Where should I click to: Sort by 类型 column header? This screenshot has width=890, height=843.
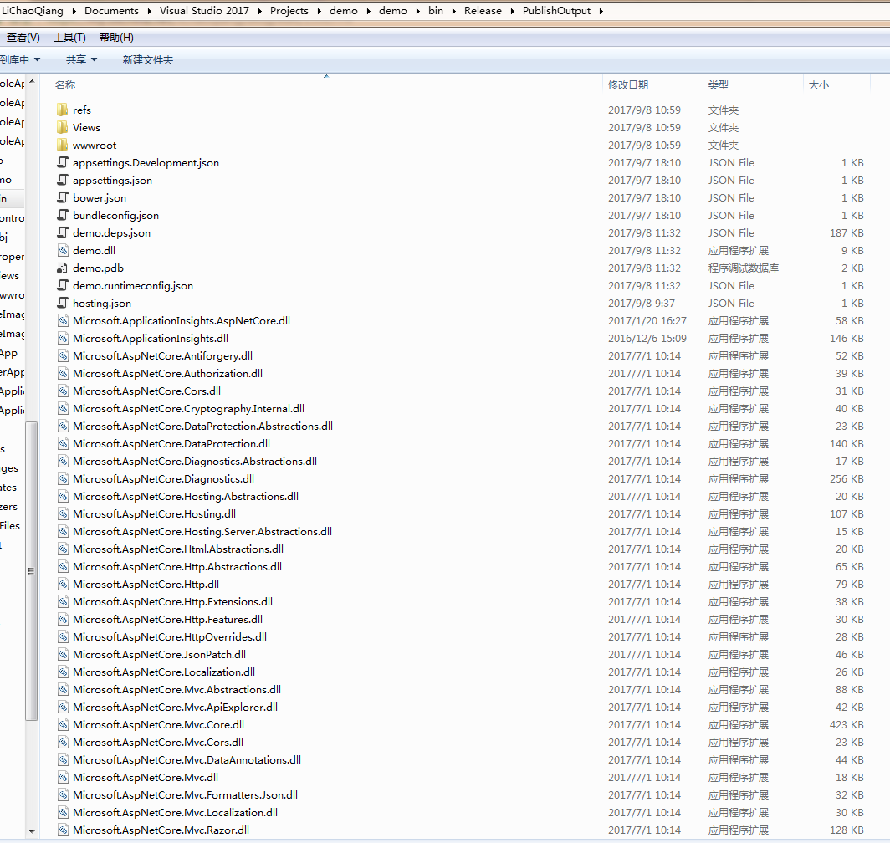(718, 84)
